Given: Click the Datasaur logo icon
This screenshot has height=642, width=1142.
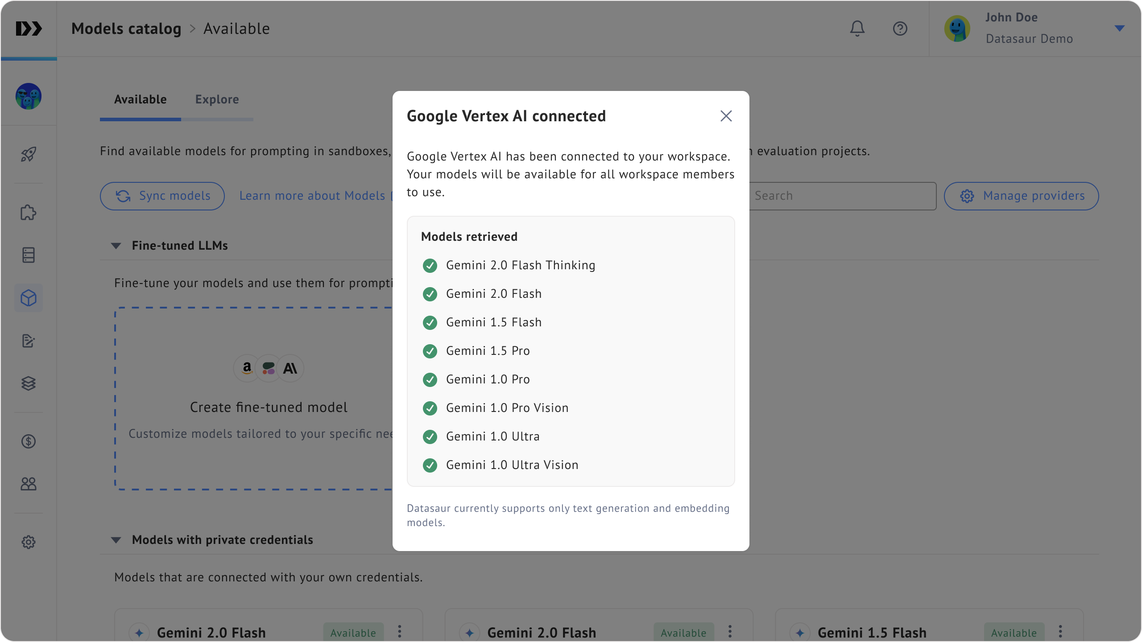Looking at the screenshot, I should pyautogui.click(x=29, y=29).
